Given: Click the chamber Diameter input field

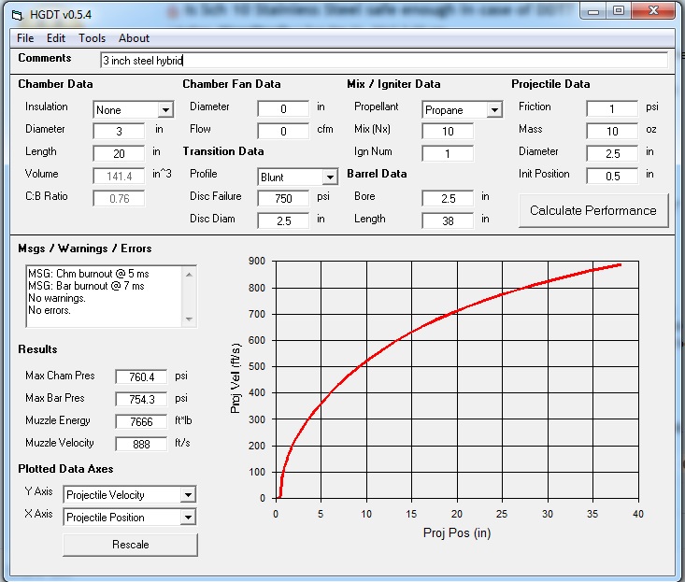Looking at the screenshot, I should coord(119,132).
